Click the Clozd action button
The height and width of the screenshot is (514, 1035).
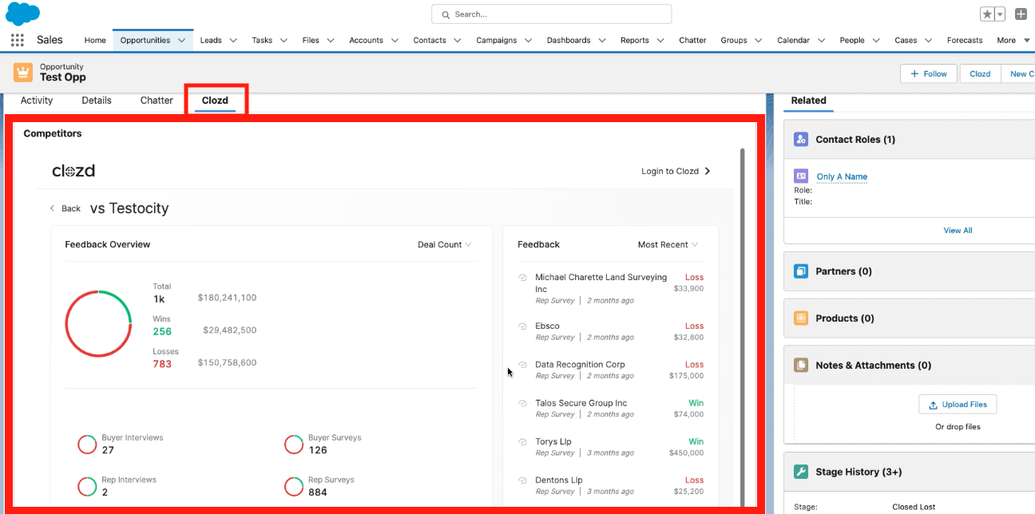coord(980,73)
